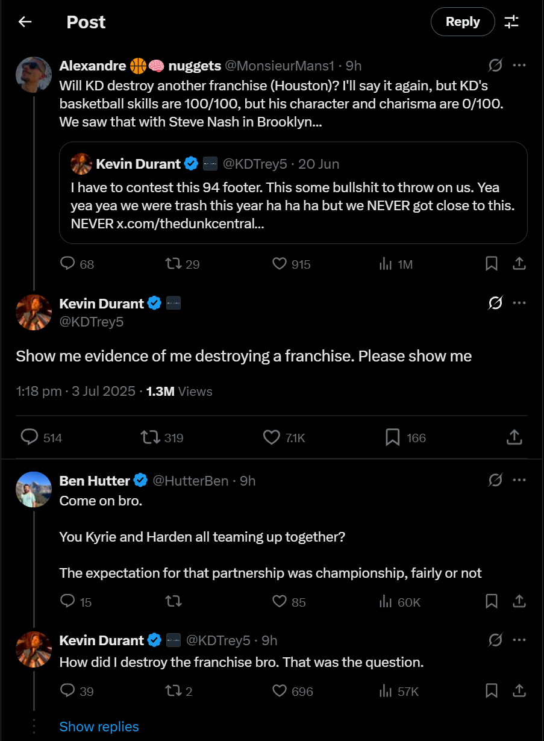
Task: Open @HutterBen profile handle
Action: point(190,481)
